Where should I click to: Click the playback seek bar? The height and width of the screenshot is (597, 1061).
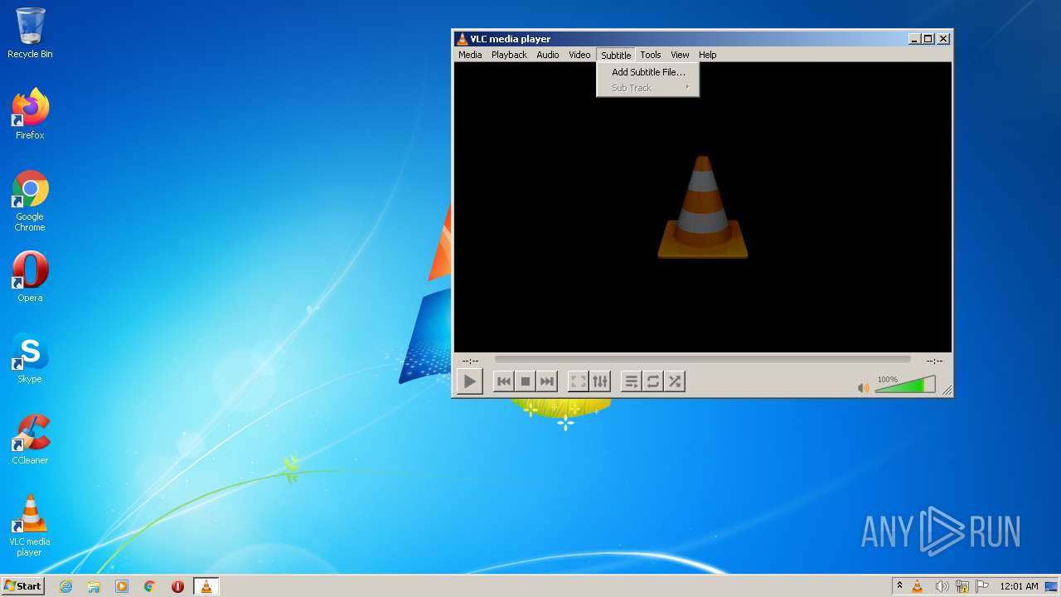coord(702,360)
